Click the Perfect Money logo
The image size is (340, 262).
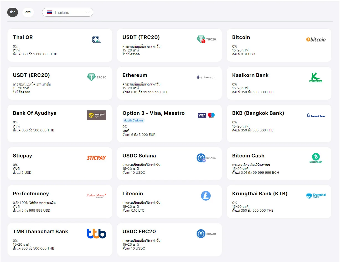[x=97, y=195]
